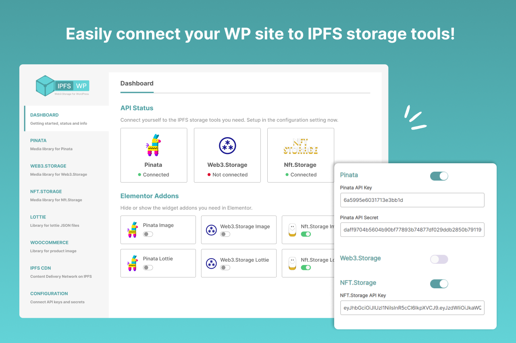This screenshot has width=516, height=343.
Task: Click the icon beside Nft.Storage Image addon
Action: (293, 230)
